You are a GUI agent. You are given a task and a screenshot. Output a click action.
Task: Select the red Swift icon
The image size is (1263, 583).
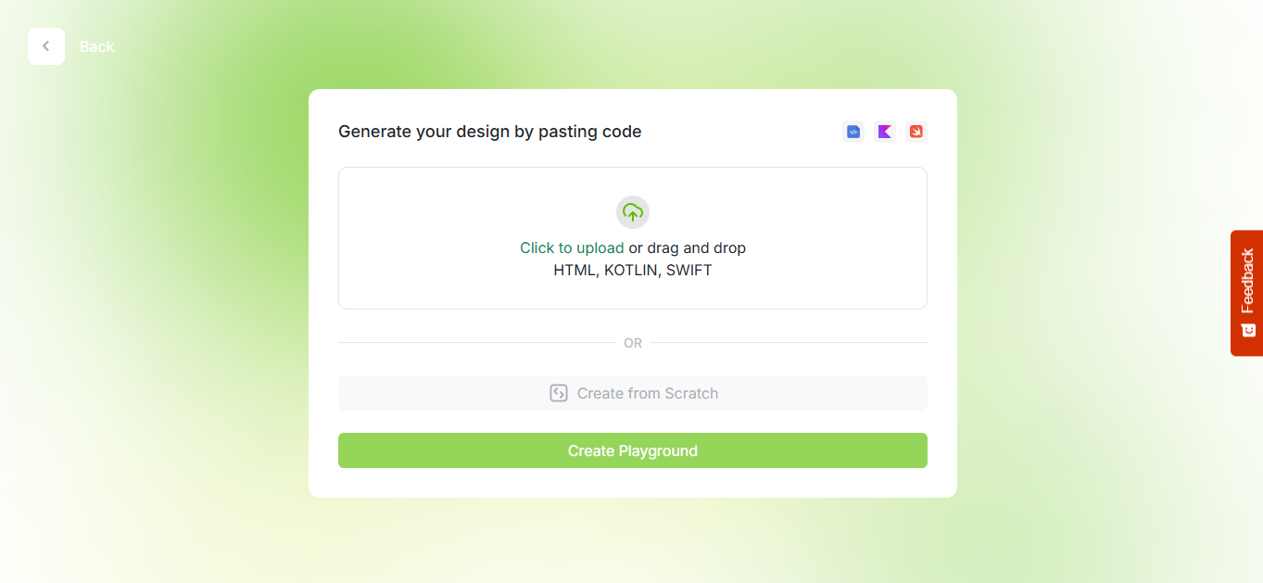[x=916, y=132]
